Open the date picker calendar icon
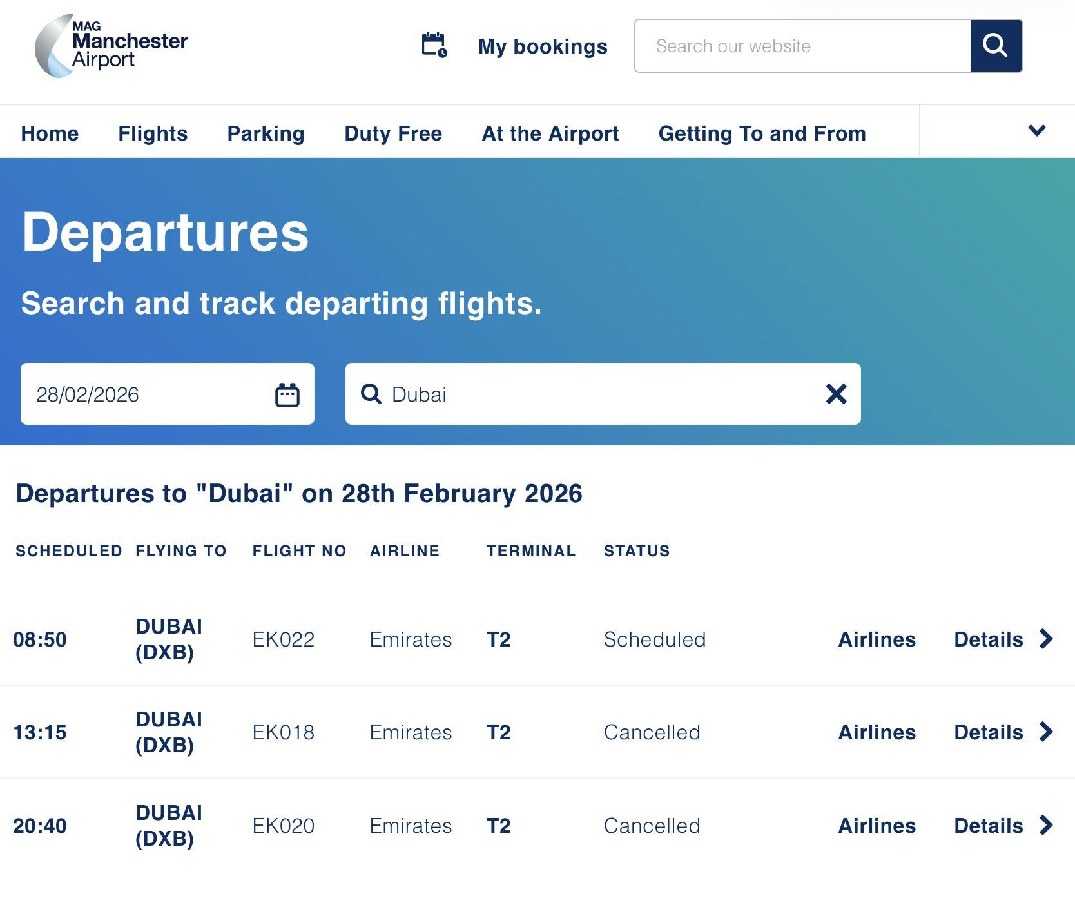 [x=287, y=394]
